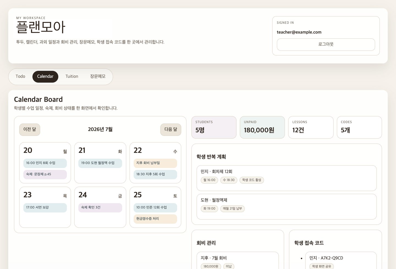Open the 지후 · 7월 회비 entry
Viewport: 396px width, 269px height.
(x=238, y=260)
